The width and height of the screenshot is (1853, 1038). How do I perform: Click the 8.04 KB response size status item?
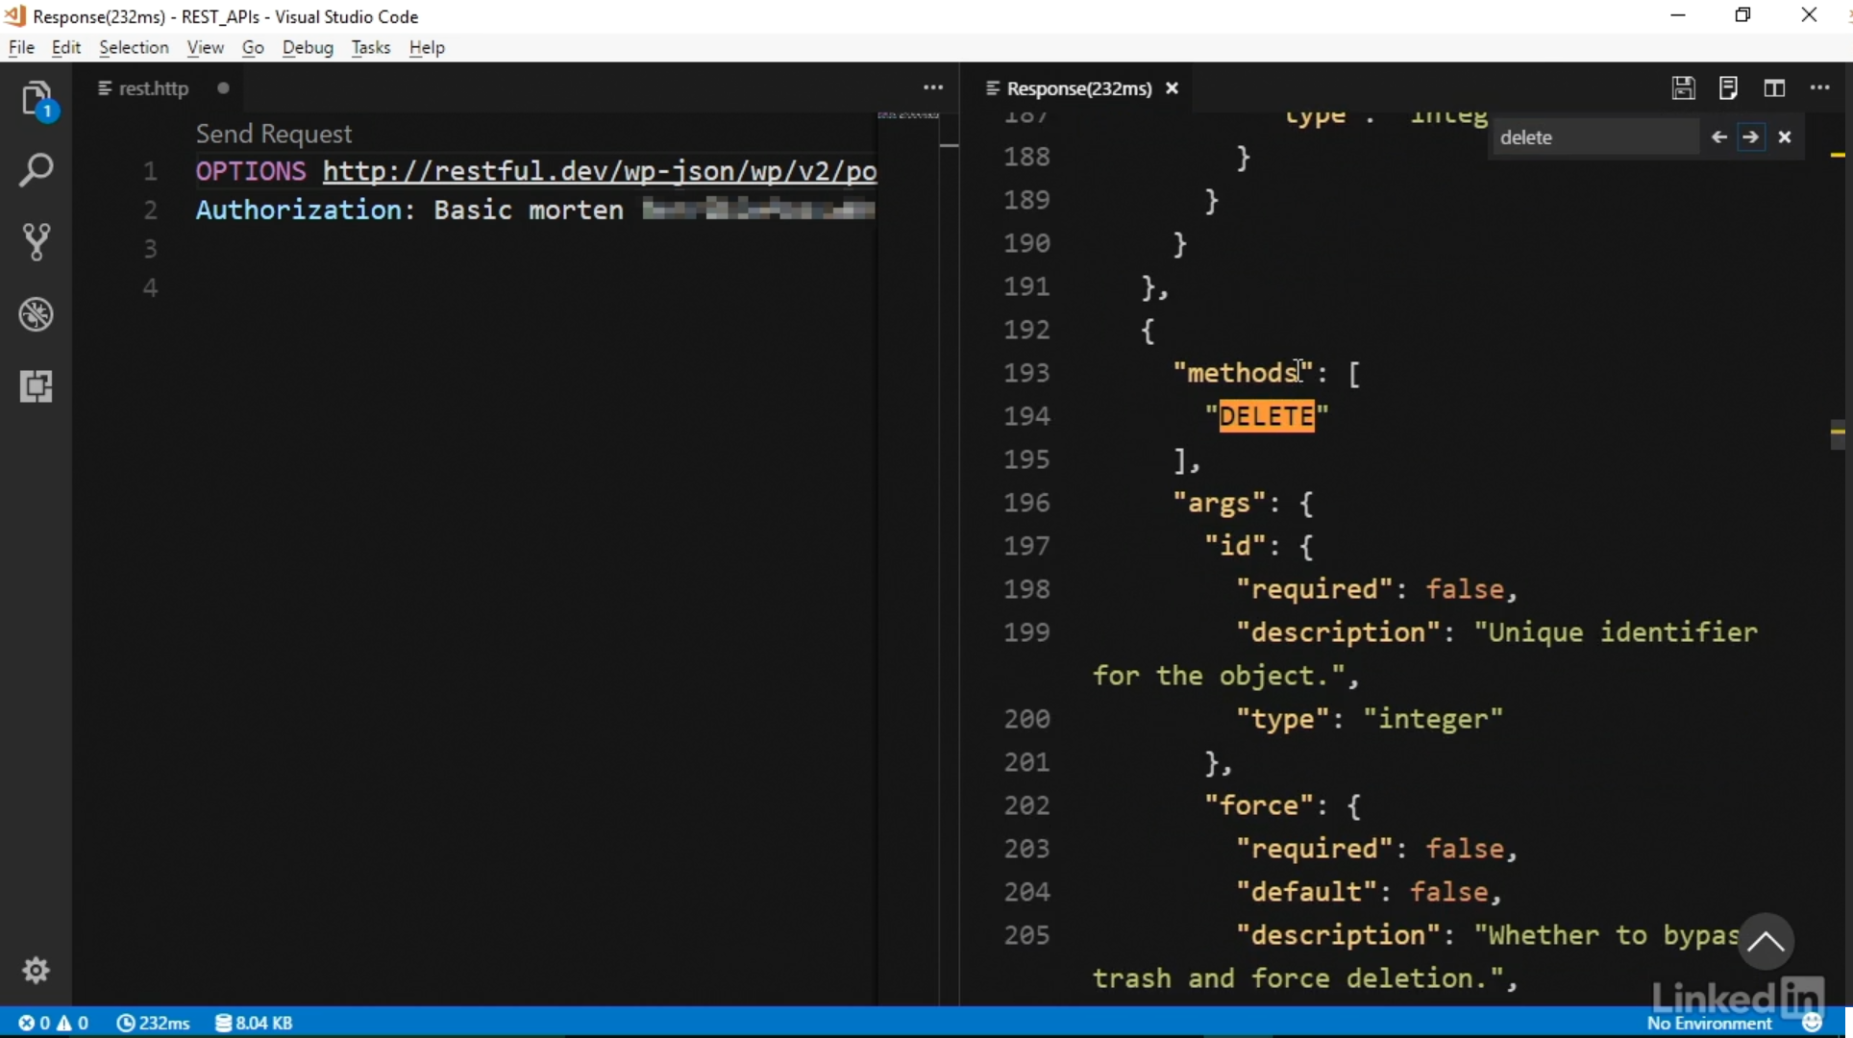(x=254, y=1023)
